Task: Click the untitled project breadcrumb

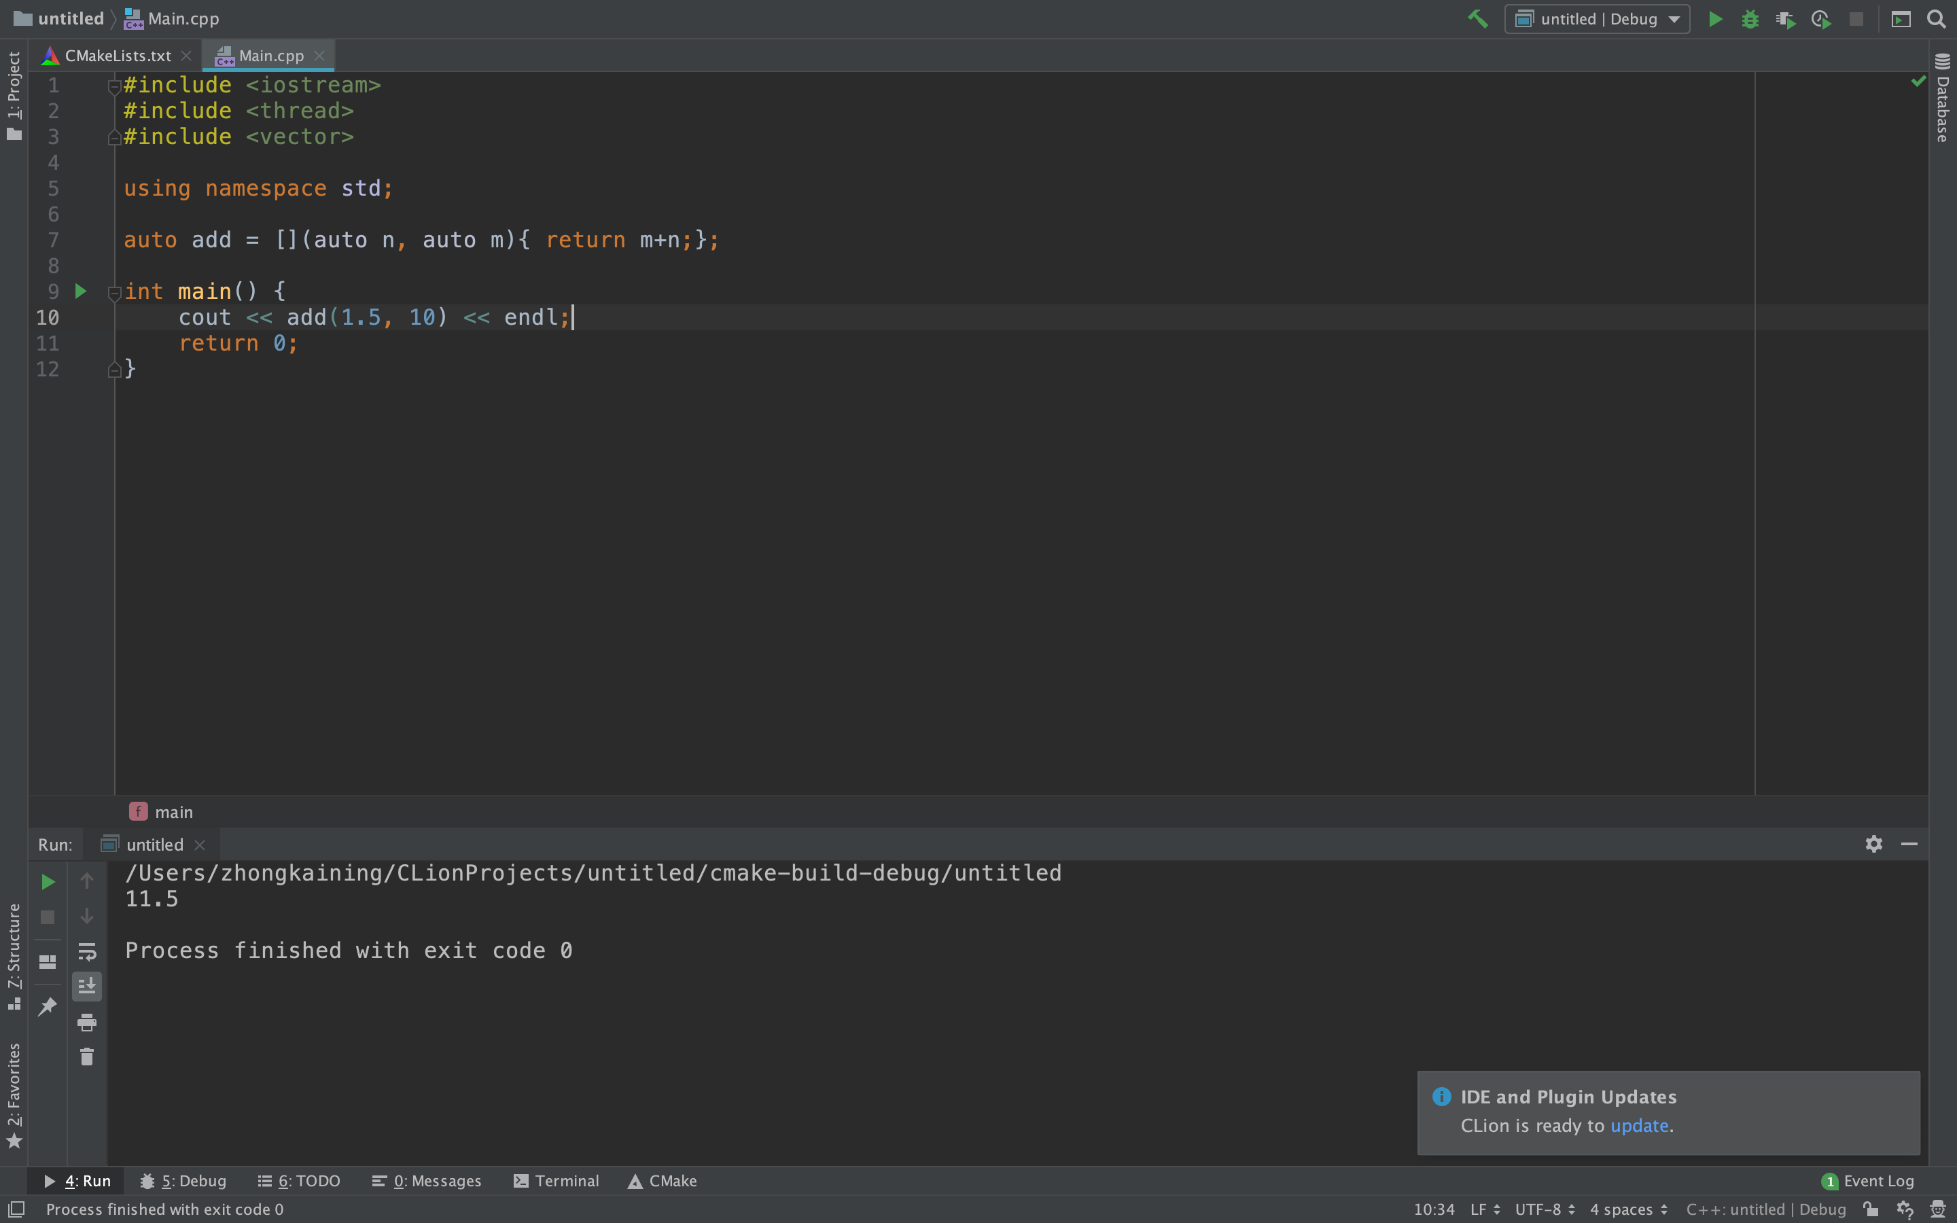Action: pyautogui.click(x=60, y=18)
